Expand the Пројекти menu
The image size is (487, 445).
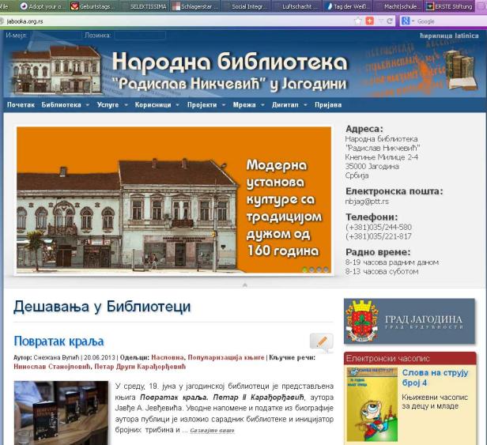coord(206,105)
